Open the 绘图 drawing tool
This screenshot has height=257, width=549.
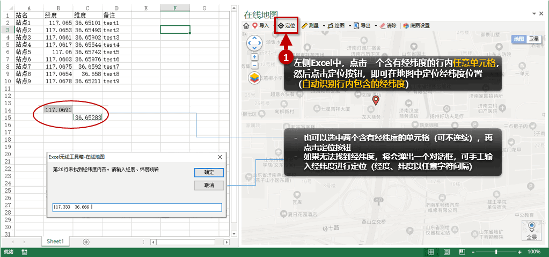coord(336,26)
